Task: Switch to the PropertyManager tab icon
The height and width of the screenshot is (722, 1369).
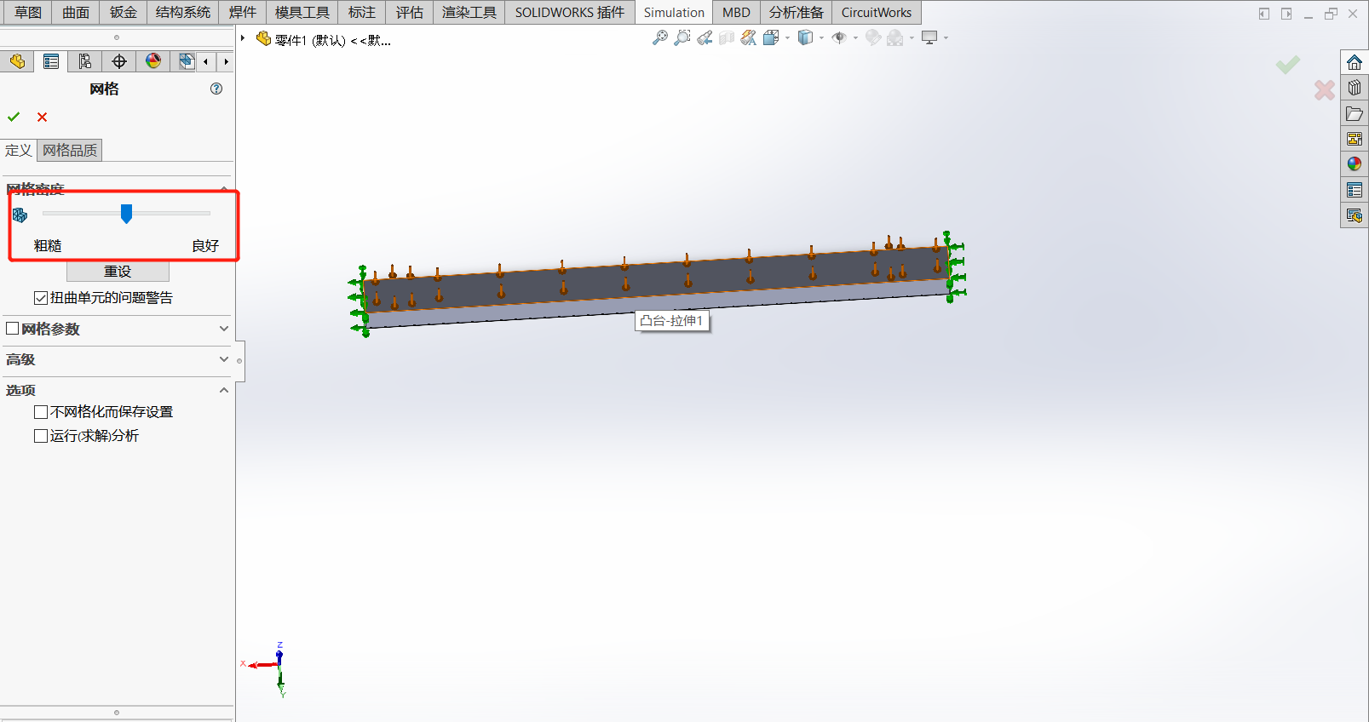Action: (51, 61)
